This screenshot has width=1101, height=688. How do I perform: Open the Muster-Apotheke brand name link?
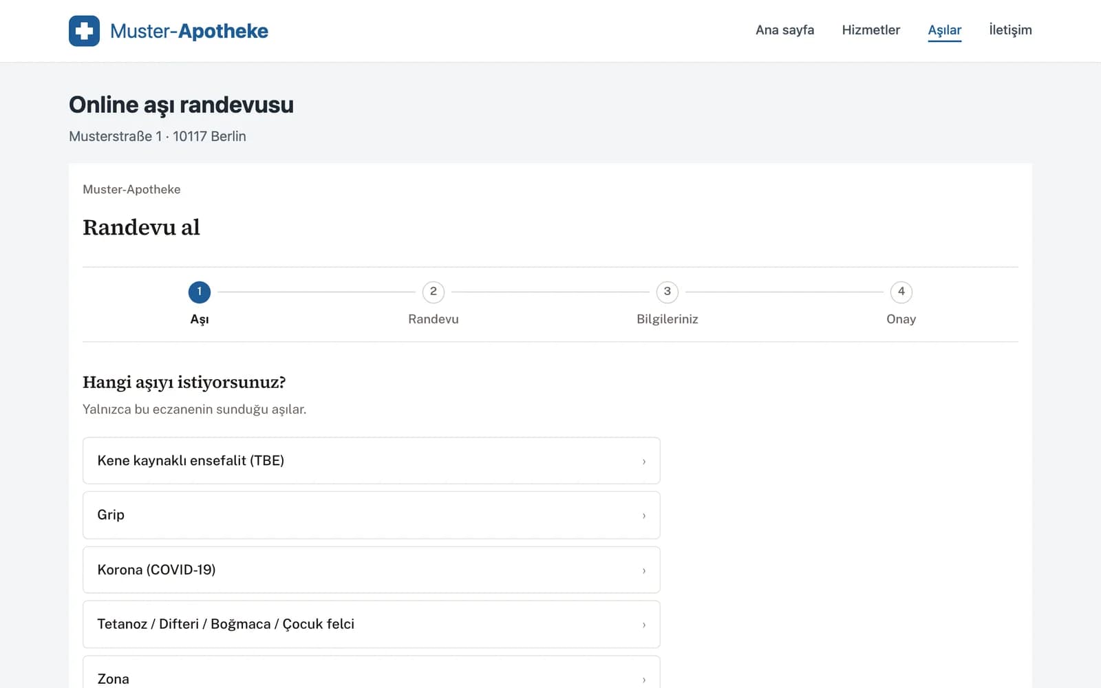(189, 31)
